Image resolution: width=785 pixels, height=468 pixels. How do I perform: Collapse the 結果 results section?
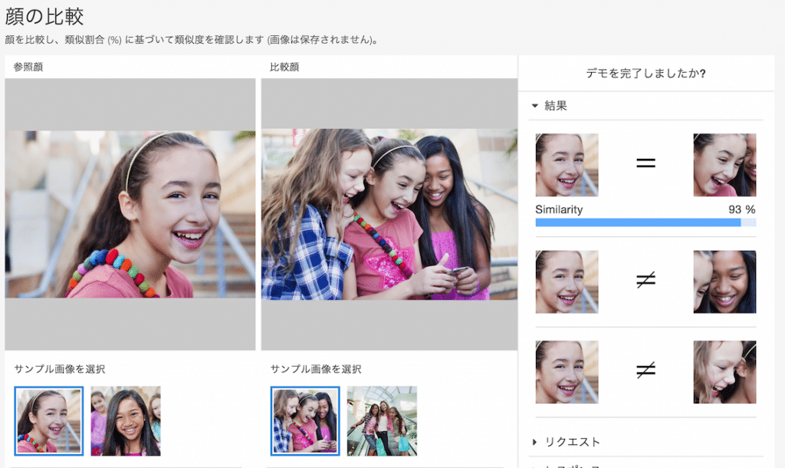click(x=549, y=106)
